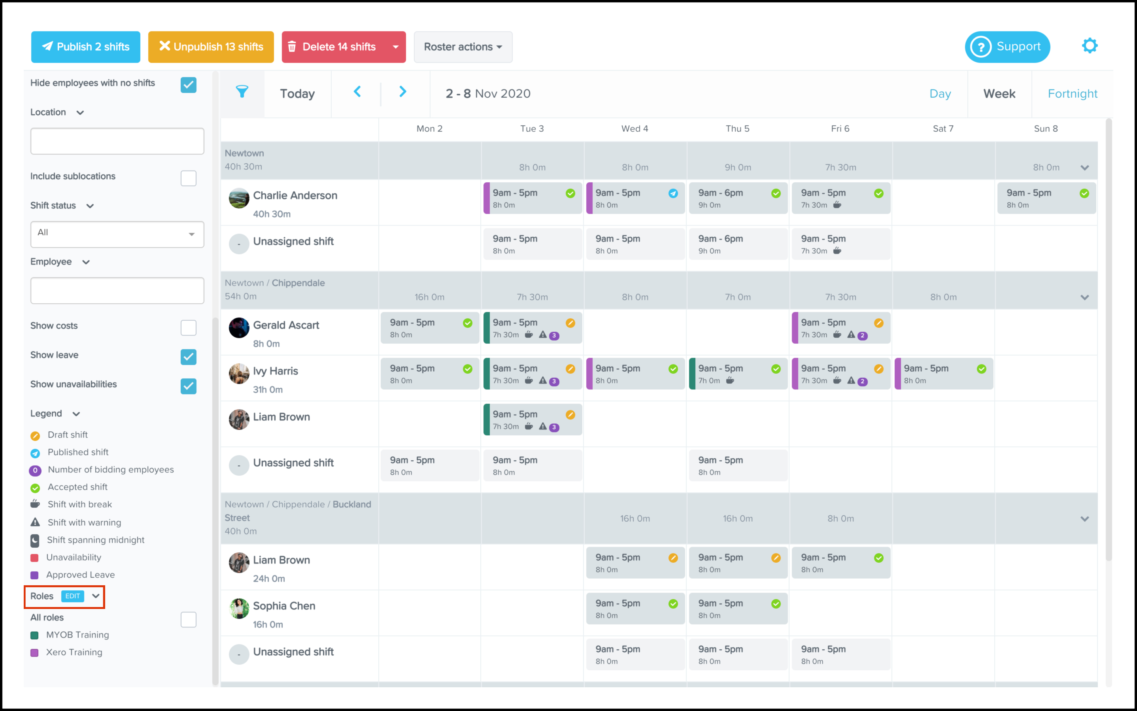Open Roster actions dropdown
The image size is (1137, 711).
click(463, 47)
